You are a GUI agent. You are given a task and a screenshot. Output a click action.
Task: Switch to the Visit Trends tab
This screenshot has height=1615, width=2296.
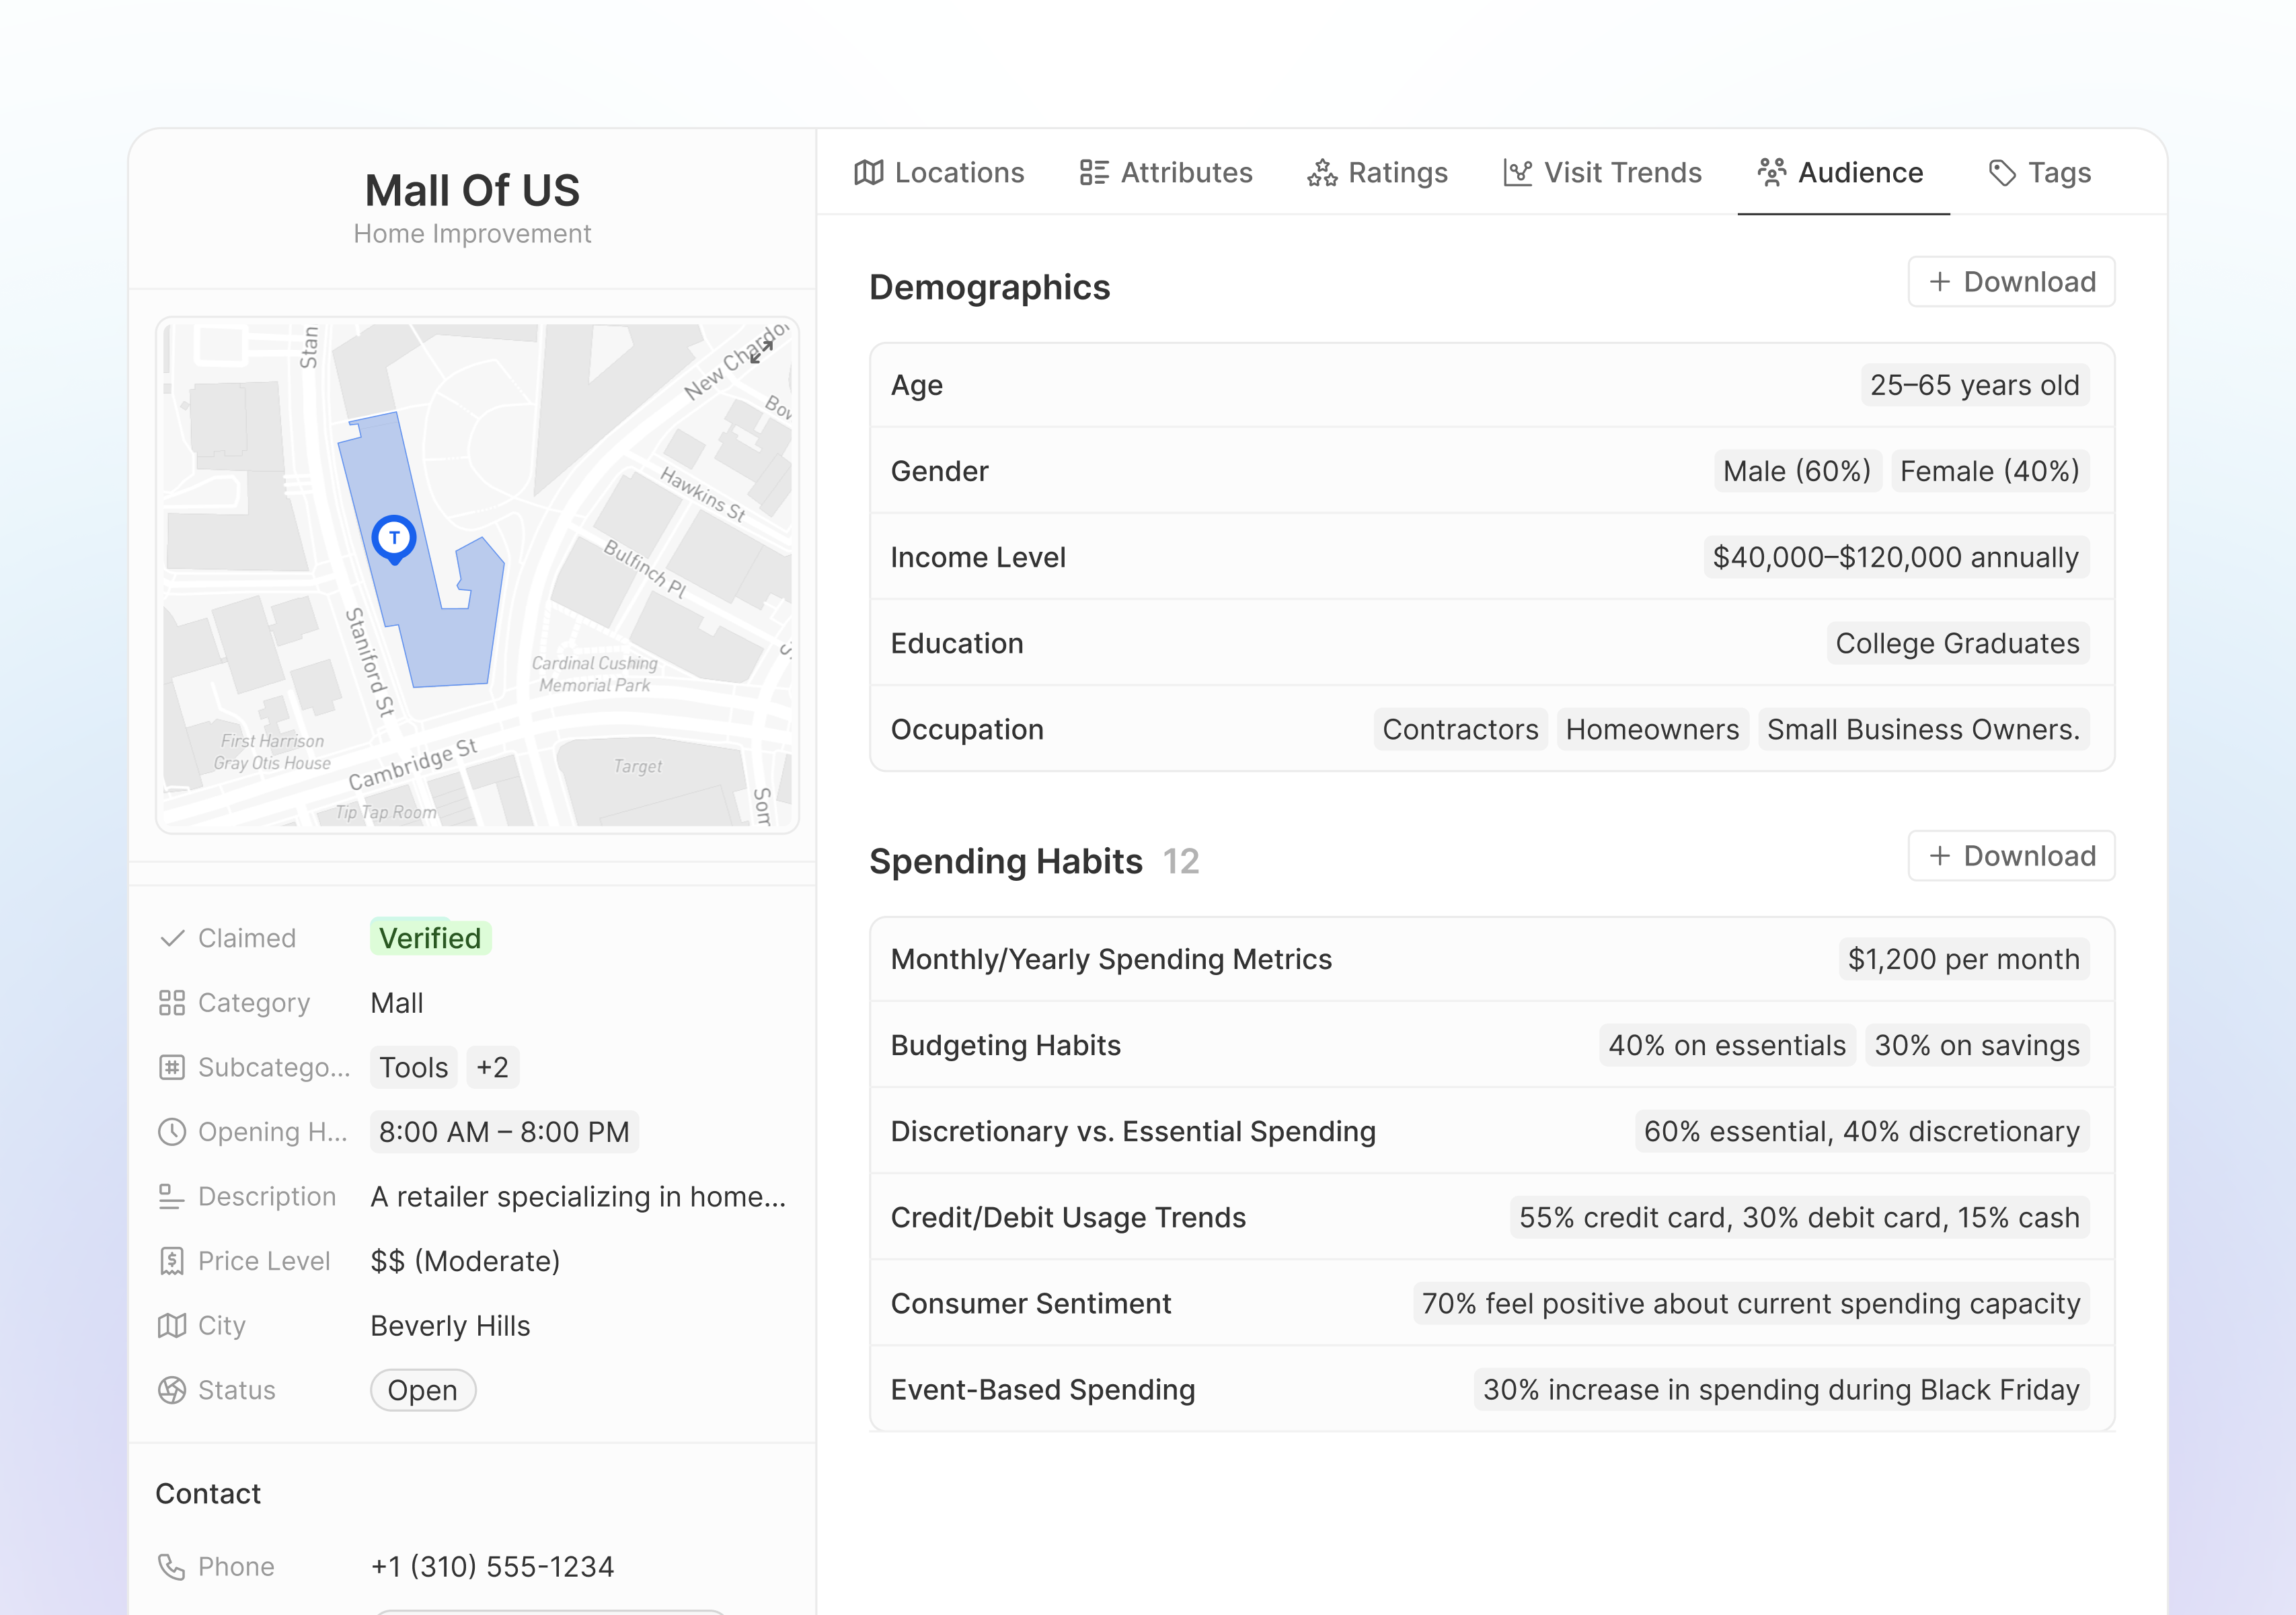[1602, 173]
